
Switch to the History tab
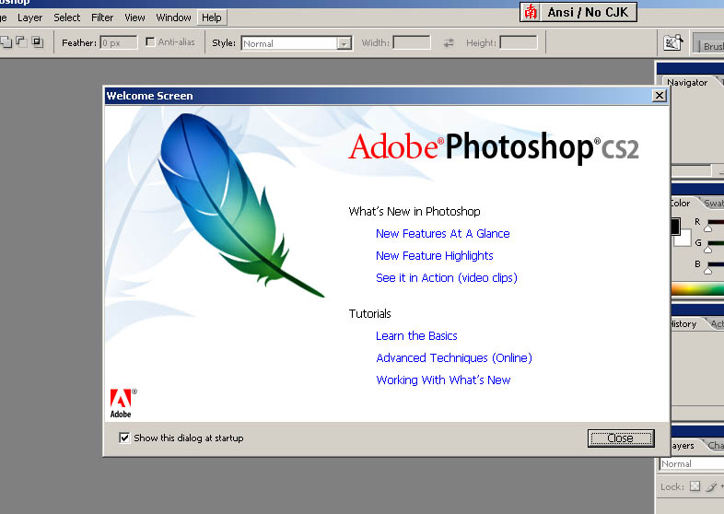pos(683,323)
